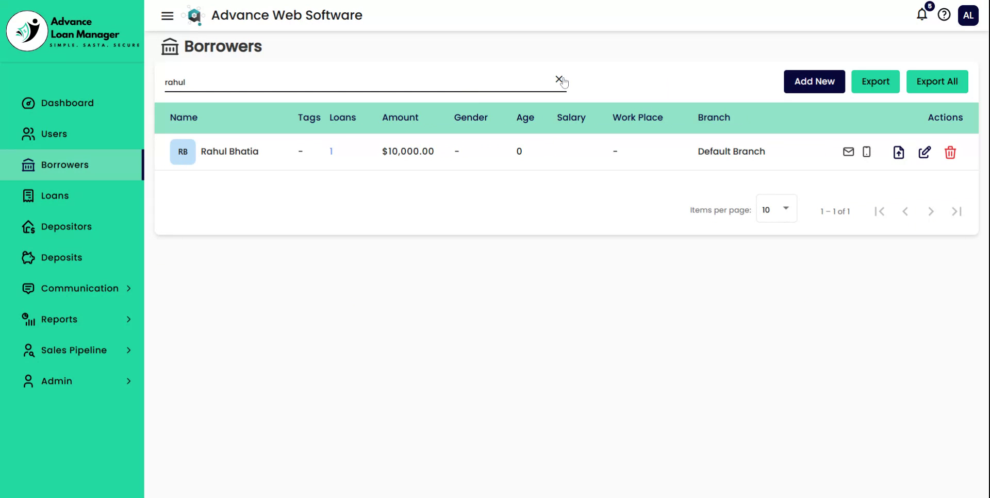
Task: Clear the rahul search text
Action: pyautogui.click(x=559, y=79)
